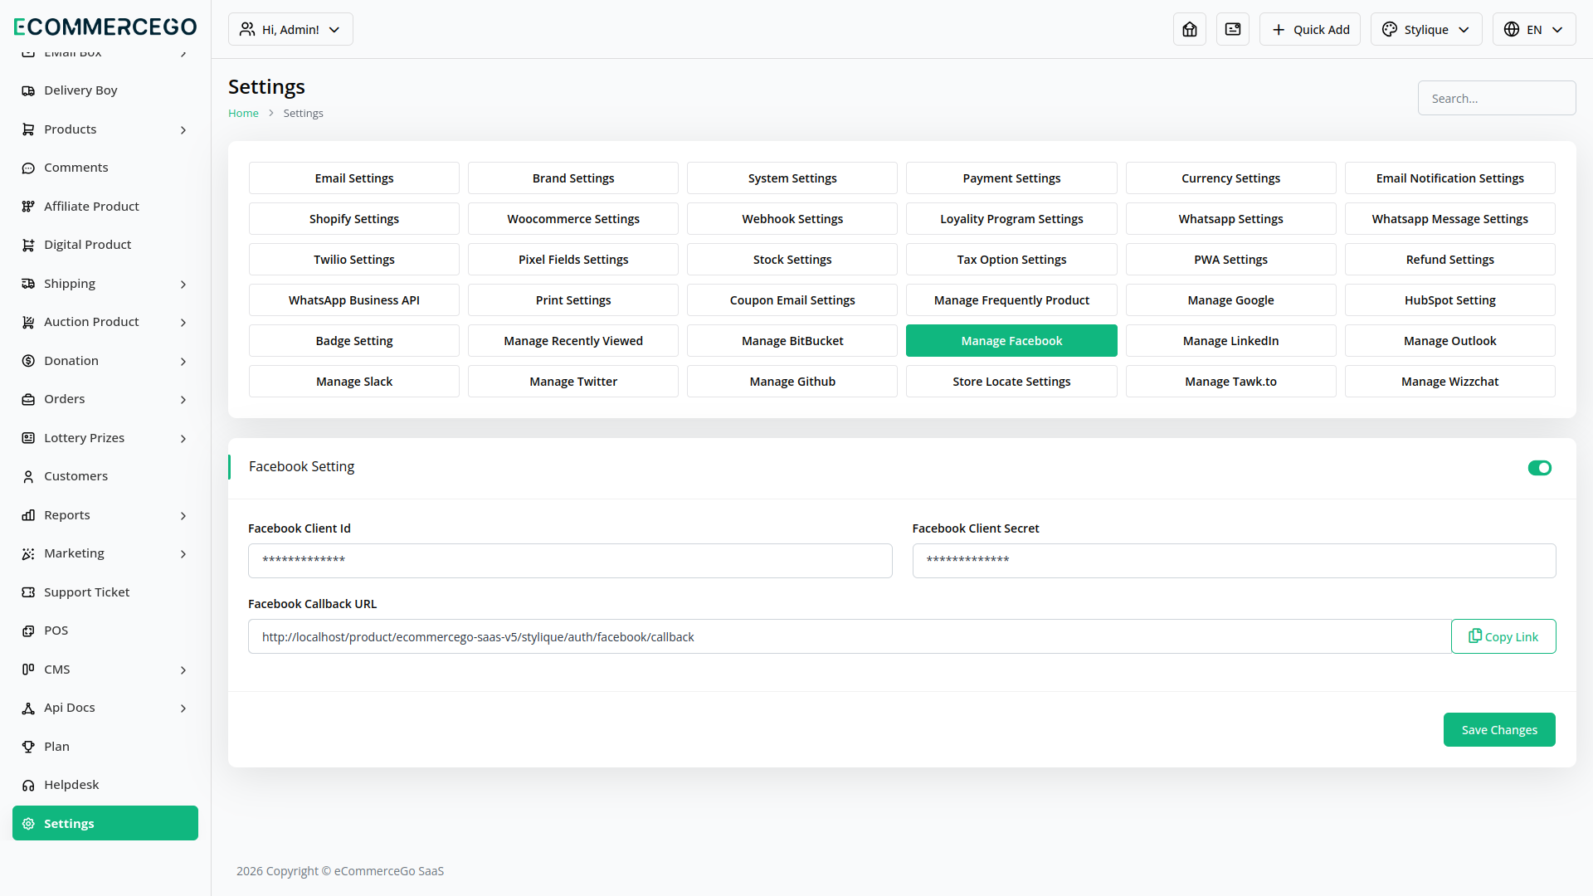Click the Affiliate Product icon

28,207
